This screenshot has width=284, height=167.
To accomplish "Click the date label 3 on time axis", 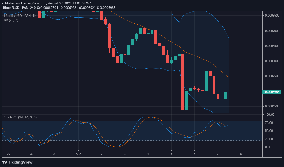I will click(x=125, y=154).
